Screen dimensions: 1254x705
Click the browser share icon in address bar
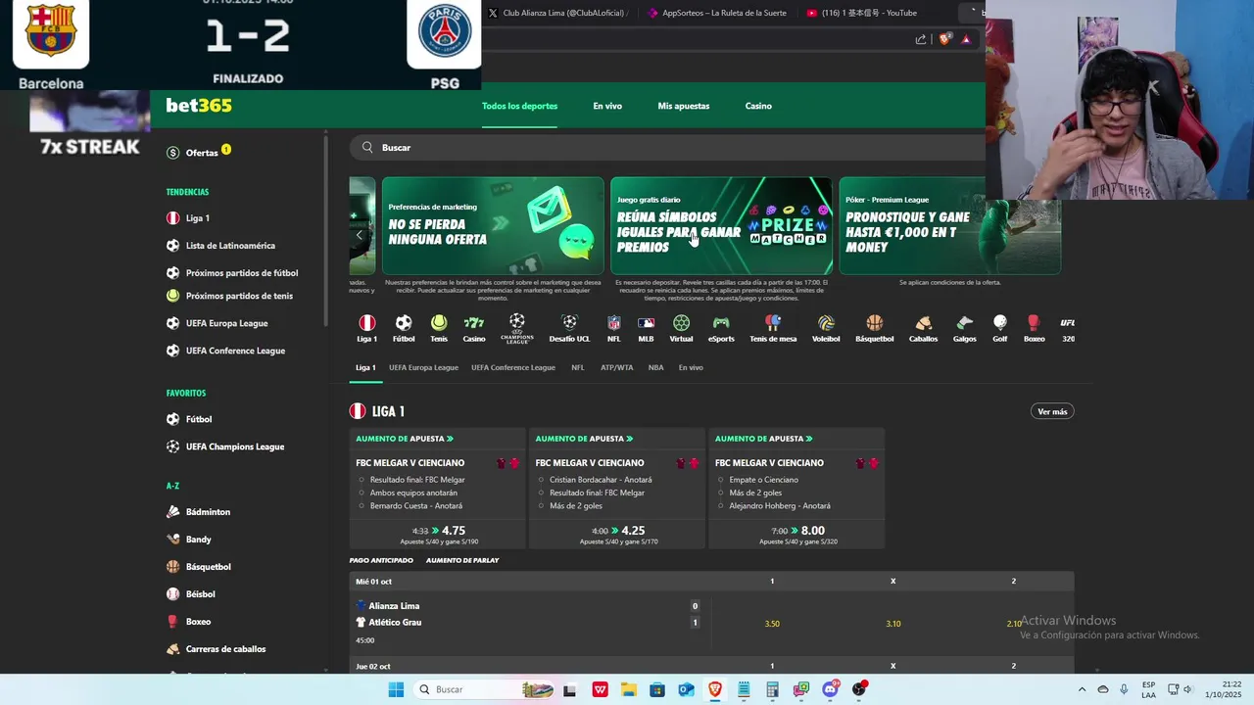coord(921,39)
